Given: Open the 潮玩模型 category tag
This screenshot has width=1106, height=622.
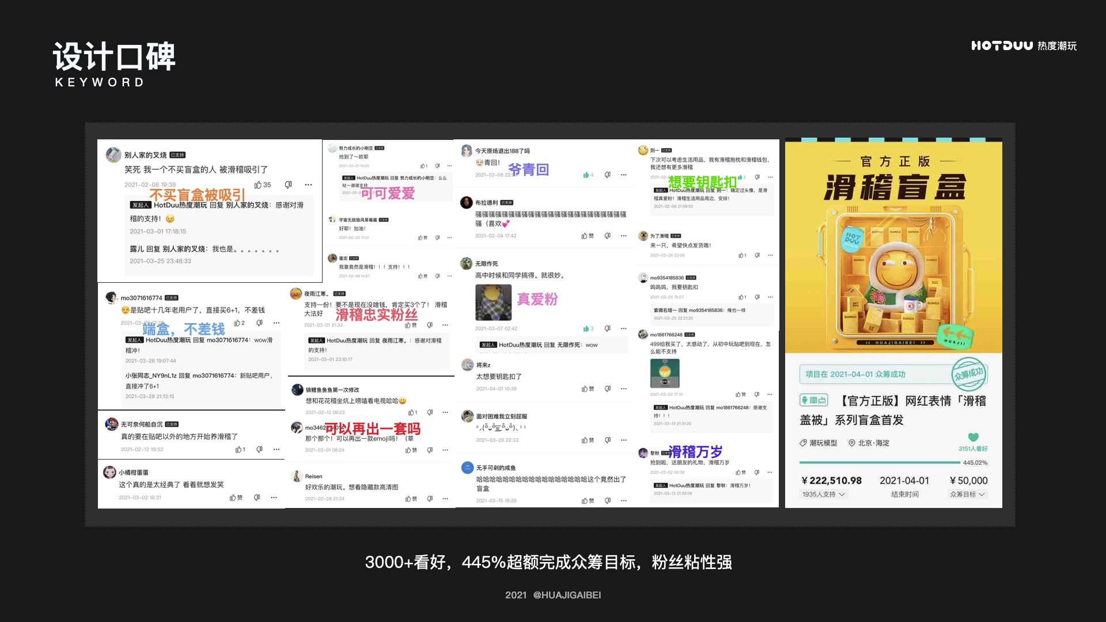Looking at the screenshot, I should (x=823, y=443).
